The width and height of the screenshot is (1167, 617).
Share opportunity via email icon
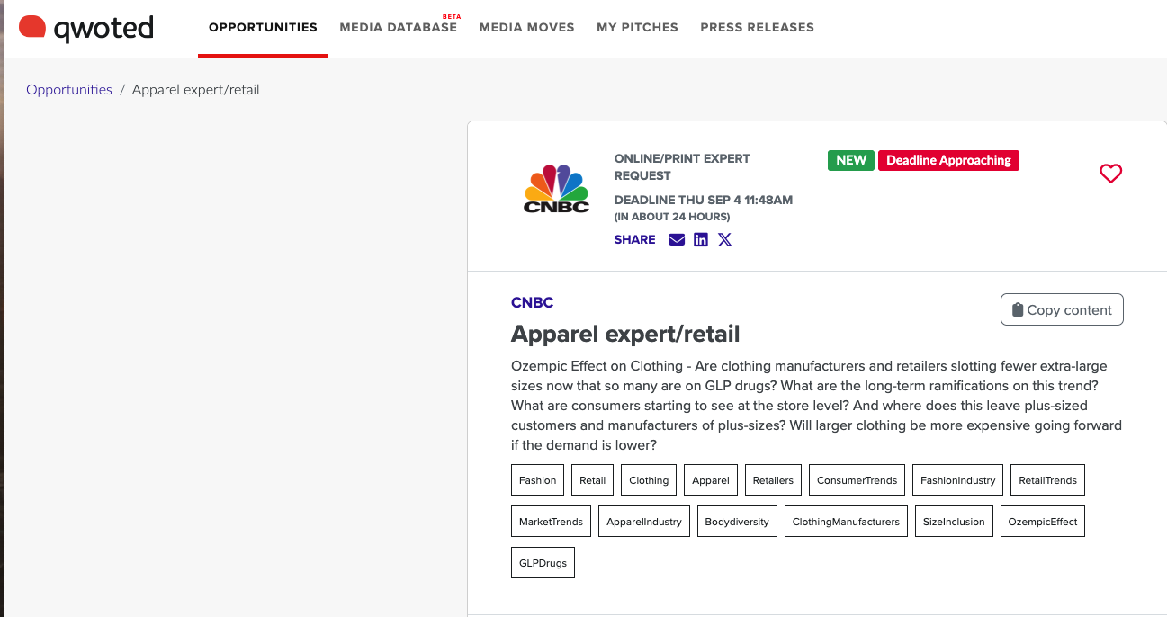coord(677,239)
